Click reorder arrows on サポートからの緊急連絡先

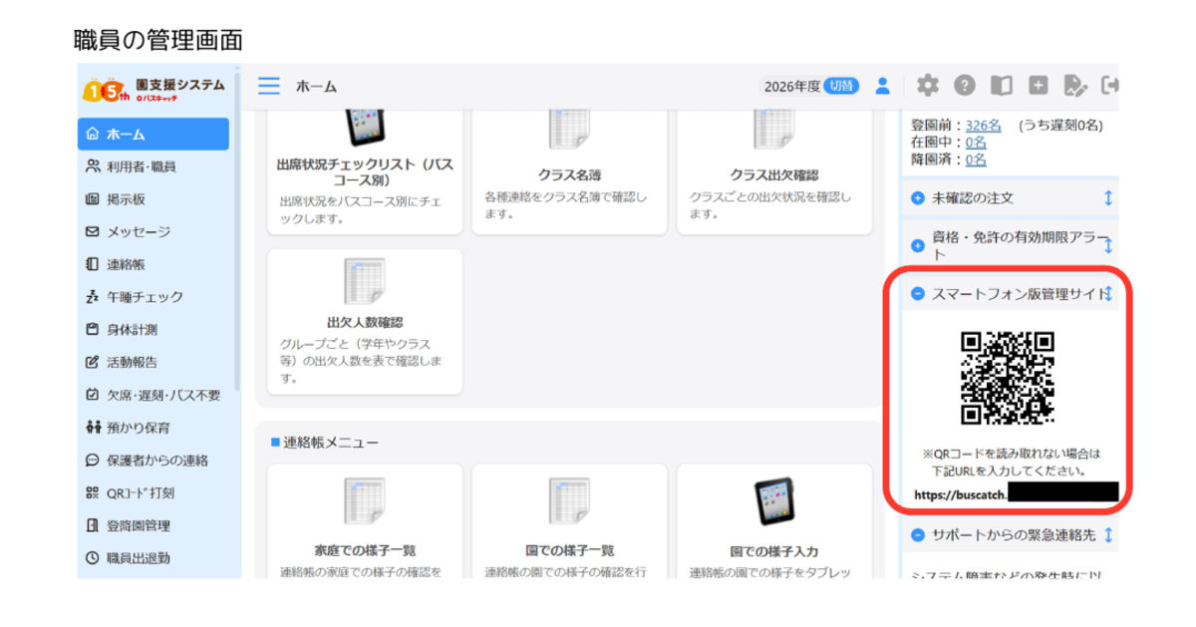pos(1108,535)
